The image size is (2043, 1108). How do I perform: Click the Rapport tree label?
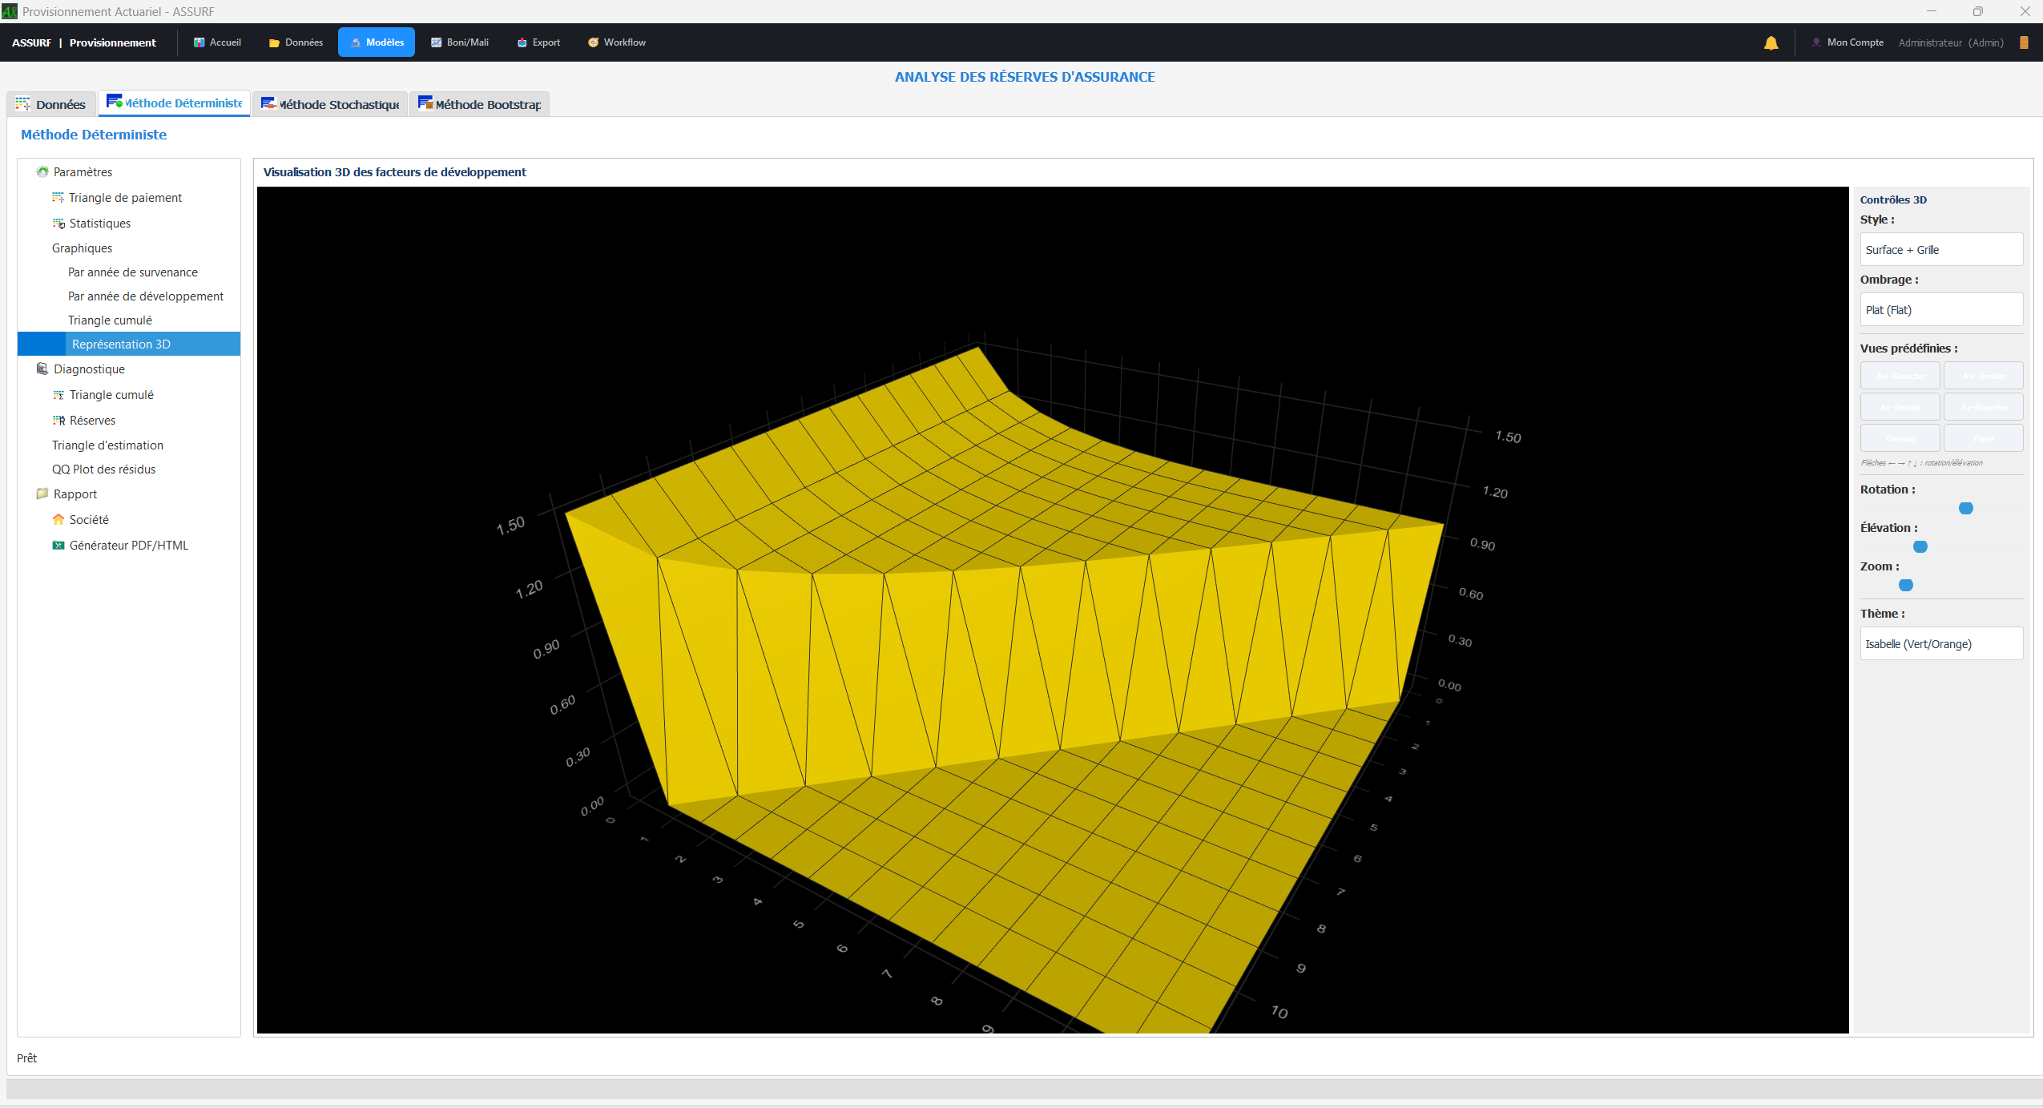(x=75, y=494)
